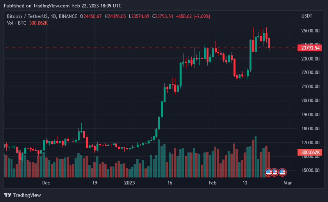Click the Dec date axis label
Screen dimensions: 328x202
point(46,183)
